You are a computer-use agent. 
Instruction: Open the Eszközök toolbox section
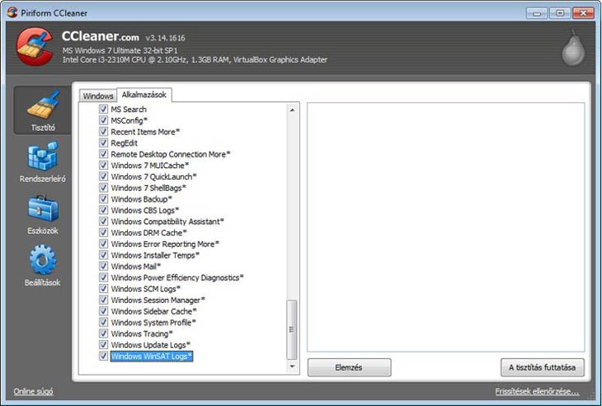[x=43, y=214]
